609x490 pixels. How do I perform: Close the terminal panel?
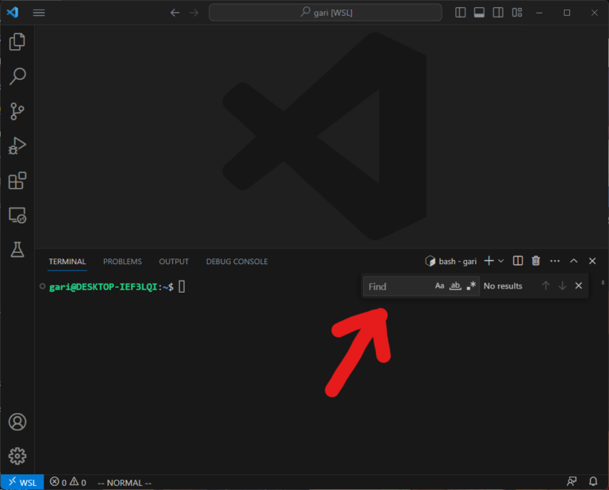pyautogui.click(x=592, y=261)
